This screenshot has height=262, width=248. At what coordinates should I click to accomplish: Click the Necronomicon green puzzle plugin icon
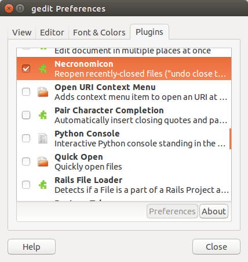[x=43, y=69]
